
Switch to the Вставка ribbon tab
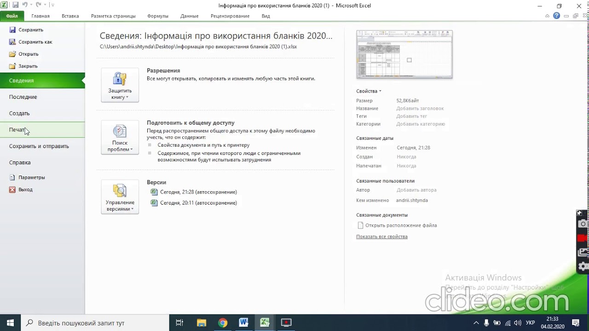[70, 16]
